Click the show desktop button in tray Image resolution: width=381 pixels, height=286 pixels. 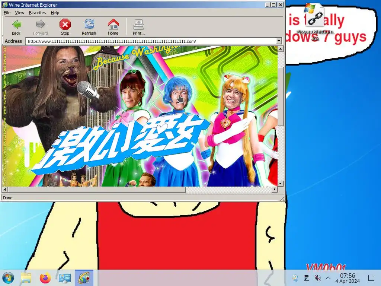[x=371, y=278]
